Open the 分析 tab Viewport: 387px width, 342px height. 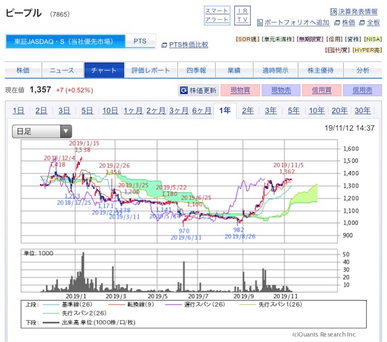(x=363, y=71)
